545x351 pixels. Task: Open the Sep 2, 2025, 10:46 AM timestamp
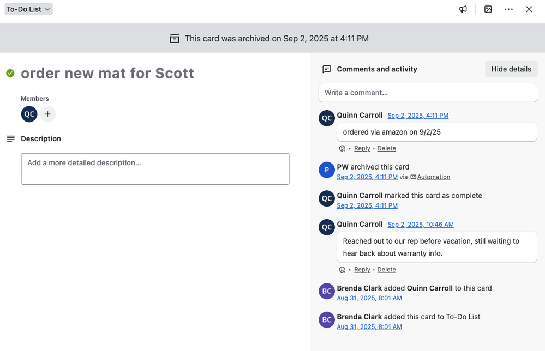(420, 225)
